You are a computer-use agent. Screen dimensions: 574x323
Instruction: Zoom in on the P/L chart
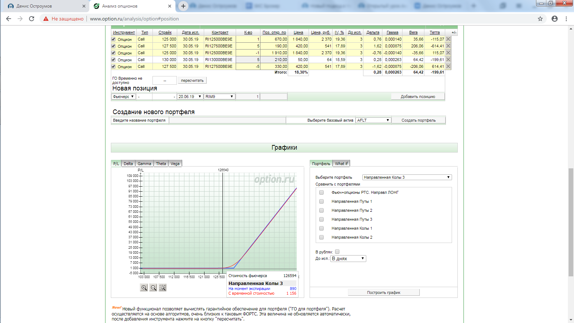pos(144,287)
